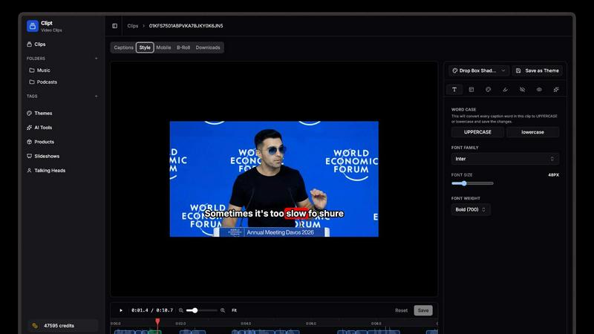Screen dimensions: 594x334
Task: Open the Drop Box Shadow theme dropdown
Action: click(478, 71)
